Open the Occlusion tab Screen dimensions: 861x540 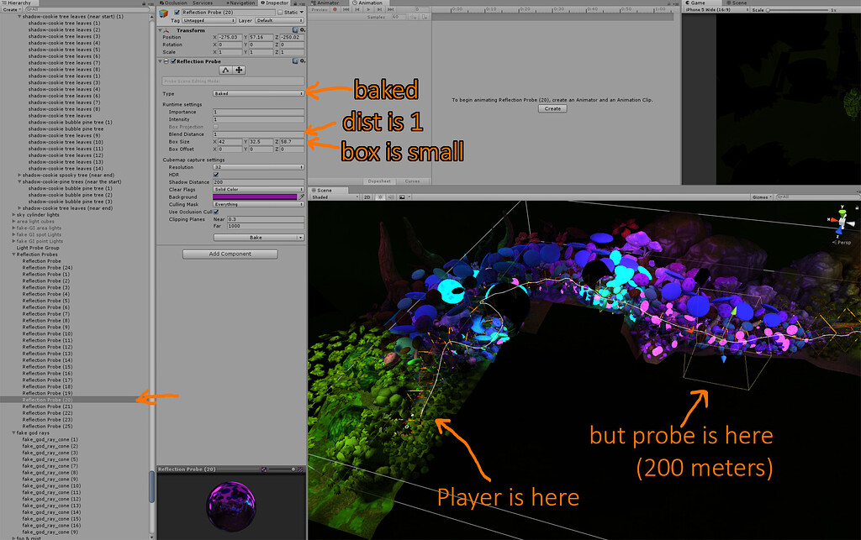click(x=173, y=3)
